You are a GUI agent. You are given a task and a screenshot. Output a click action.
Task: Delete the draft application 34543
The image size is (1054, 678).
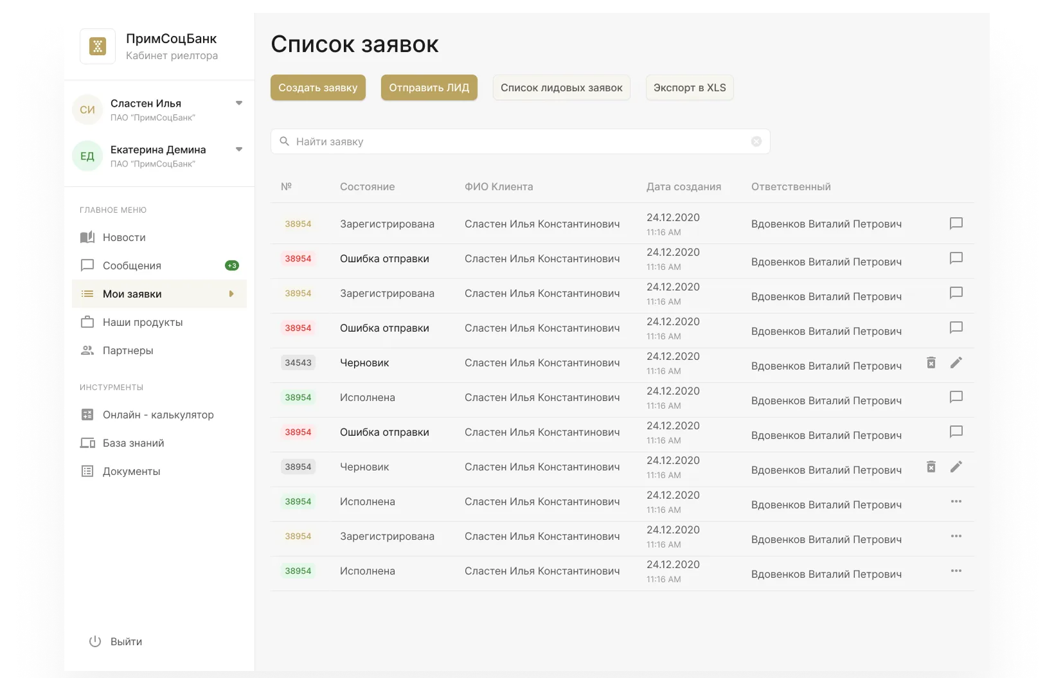pyautogui.click(x=931, y=362)
